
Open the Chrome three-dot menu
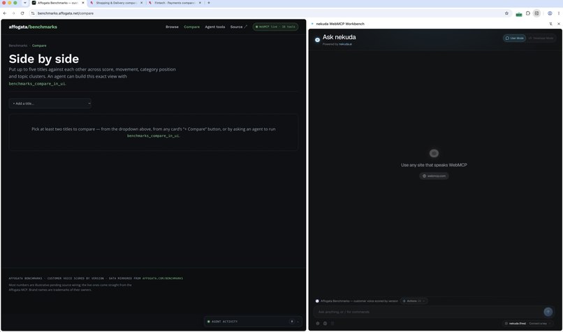559,13
